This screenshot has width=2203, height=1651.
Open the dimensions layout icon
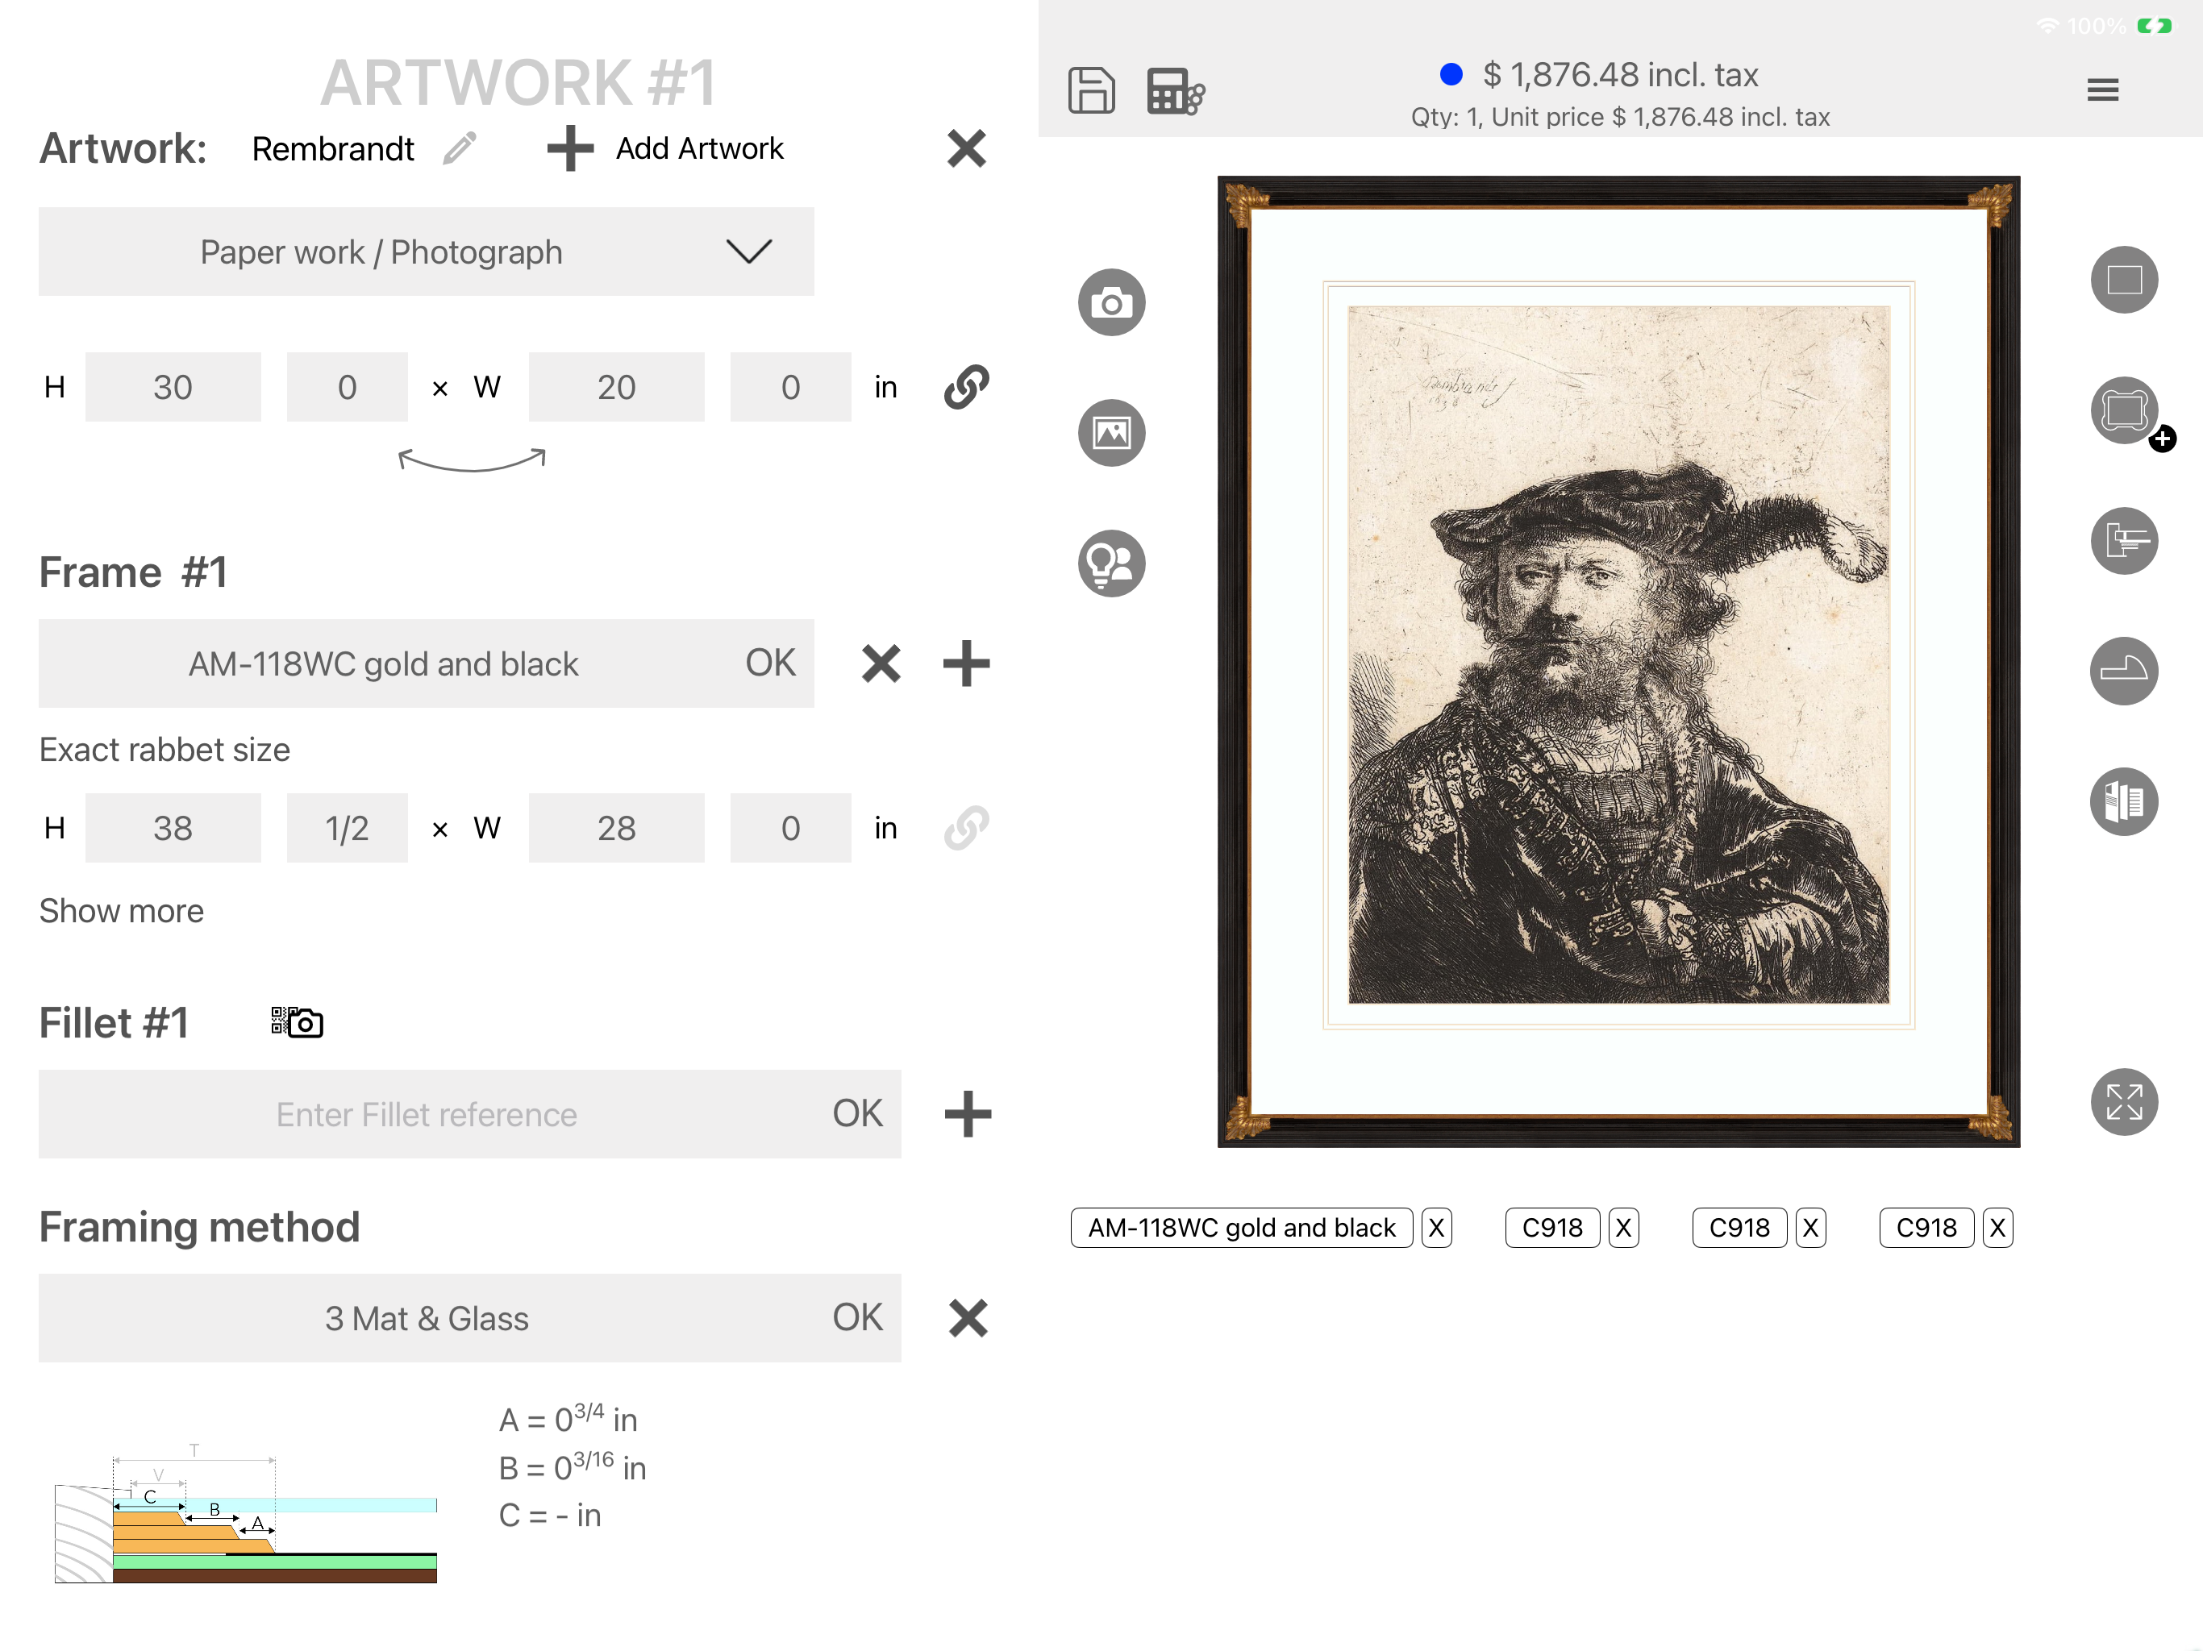pos(2123,541)
